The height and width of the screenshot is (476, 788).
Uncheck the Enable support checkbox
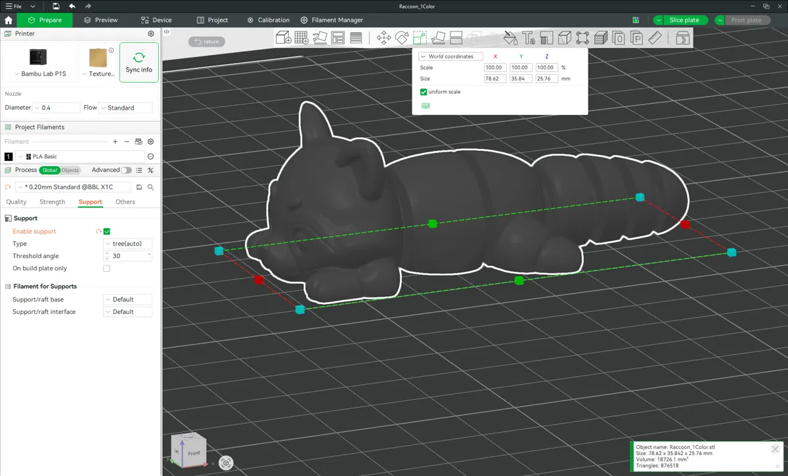pos(107,231)
